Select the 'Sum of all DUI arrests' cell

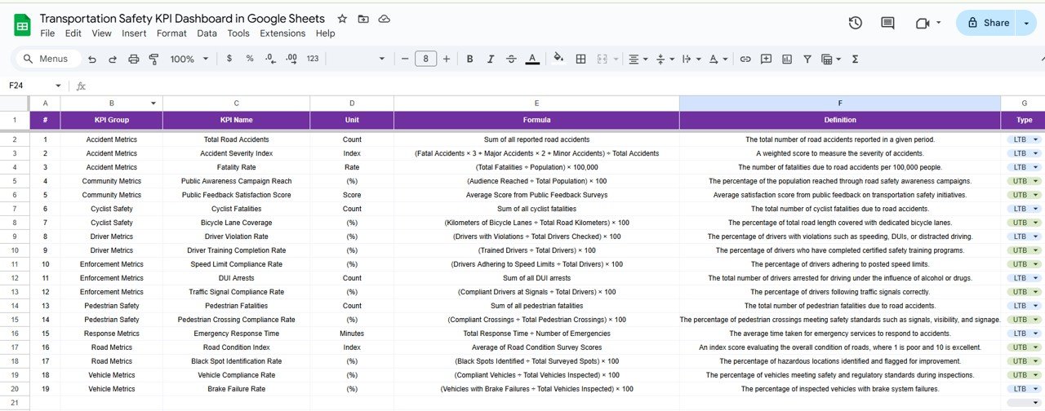coord(536,278)
